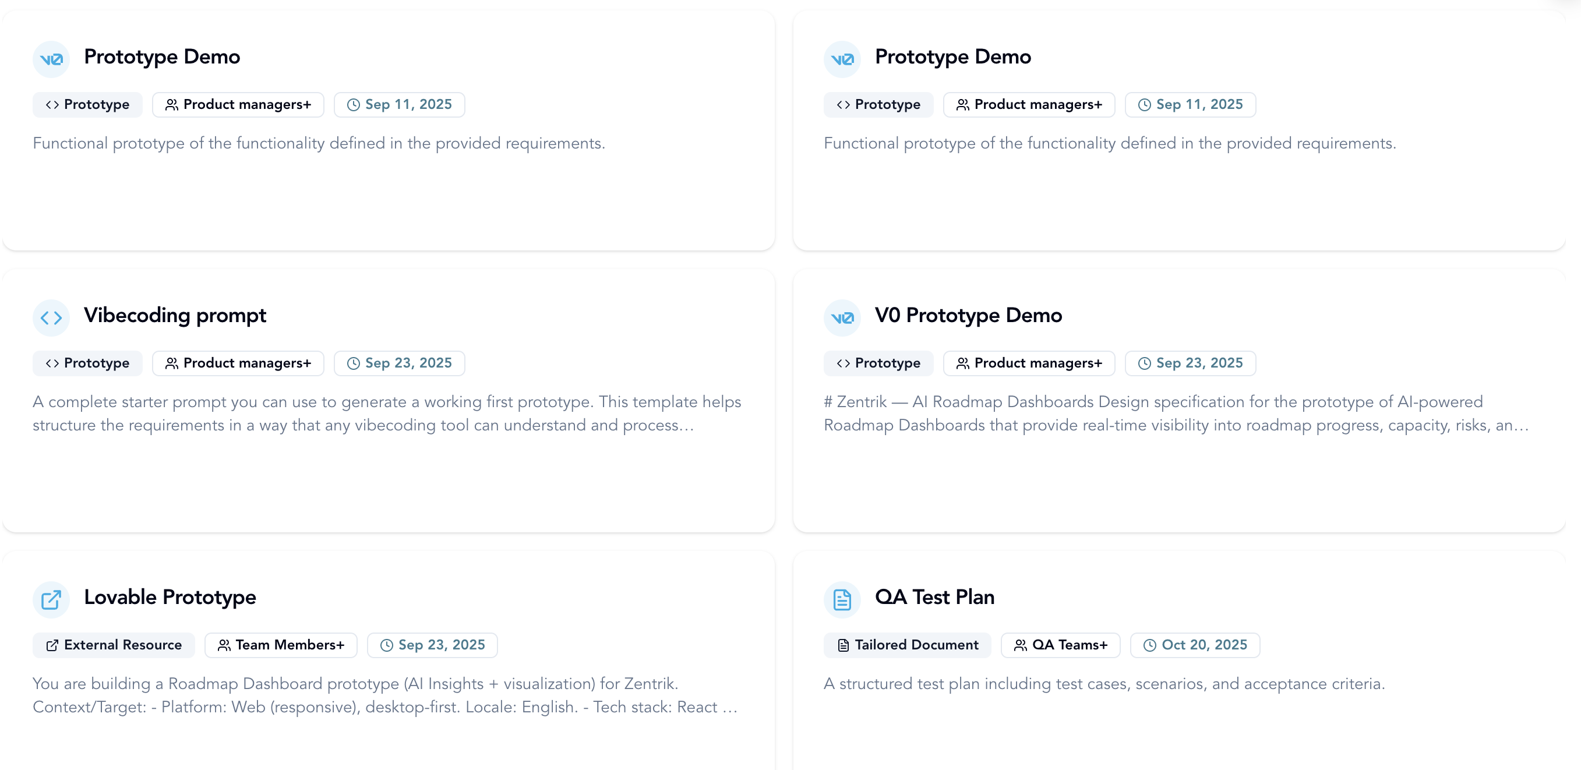Screen dimensions: 1581x770
Task: Open the Vibecoding prompt card title
Action: tap(175, 315)
